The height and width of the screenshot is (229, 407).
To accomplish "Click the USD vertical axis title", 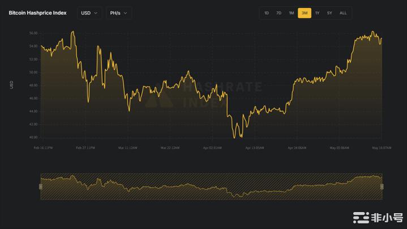I will coord(11,85).
